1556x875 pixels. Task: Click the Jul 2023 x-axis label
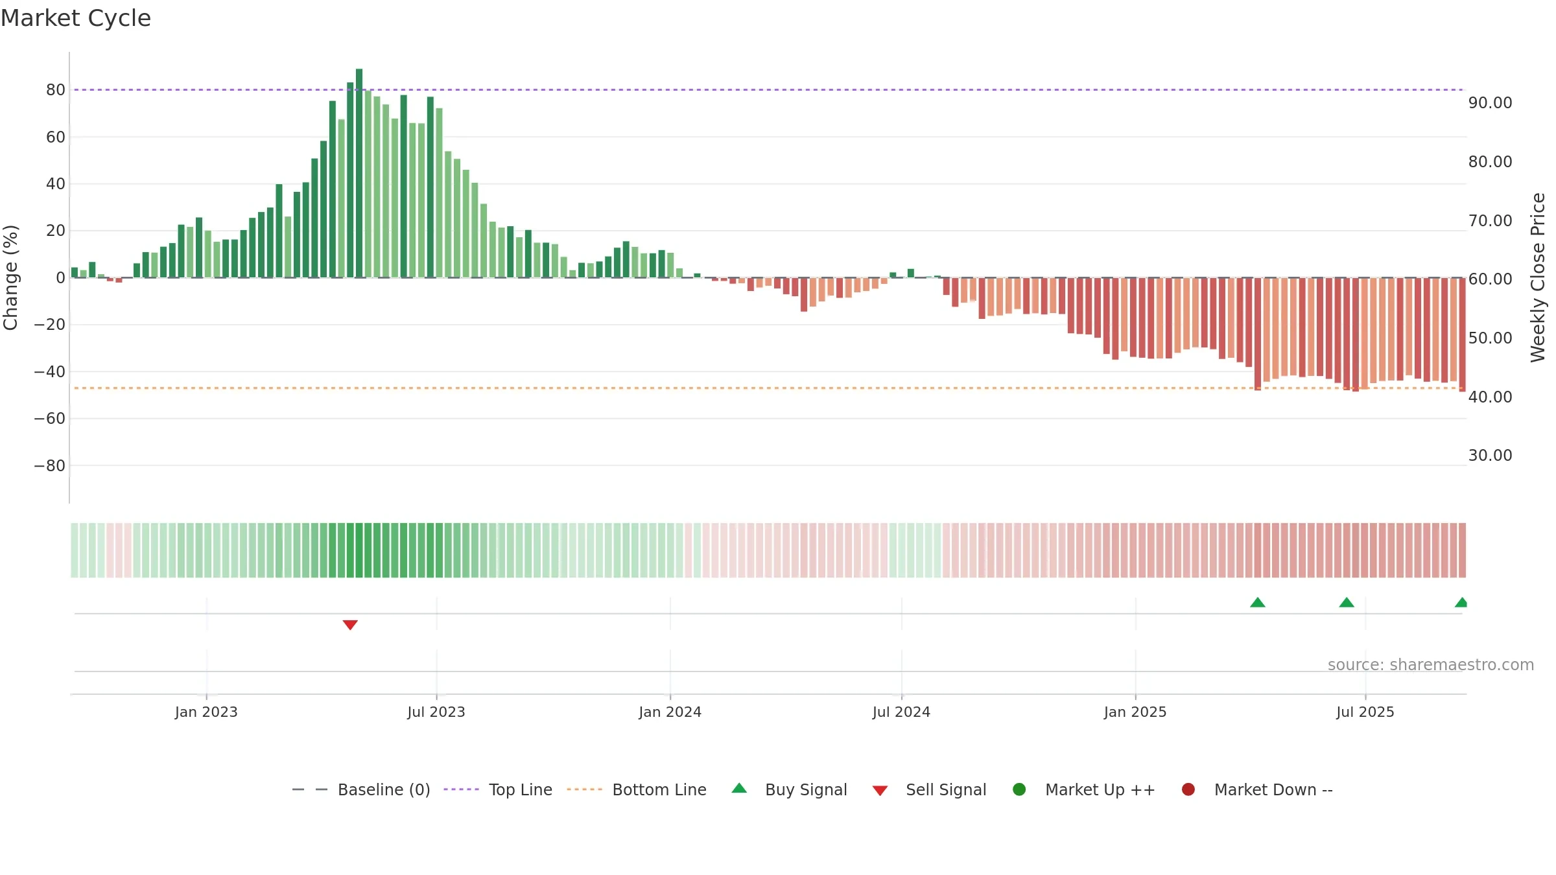pos(436,712)
